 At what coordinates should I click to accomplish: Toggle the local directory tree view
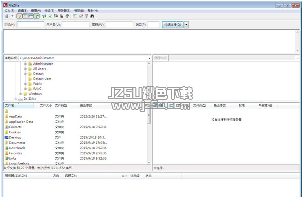point(25,16)
